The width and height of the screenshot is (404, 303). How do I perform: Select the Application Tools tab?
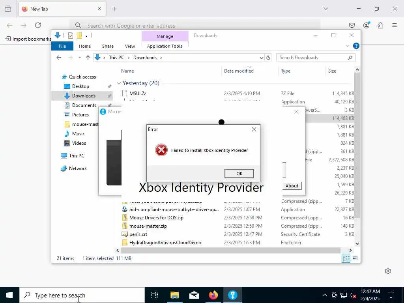pos(165,46)
